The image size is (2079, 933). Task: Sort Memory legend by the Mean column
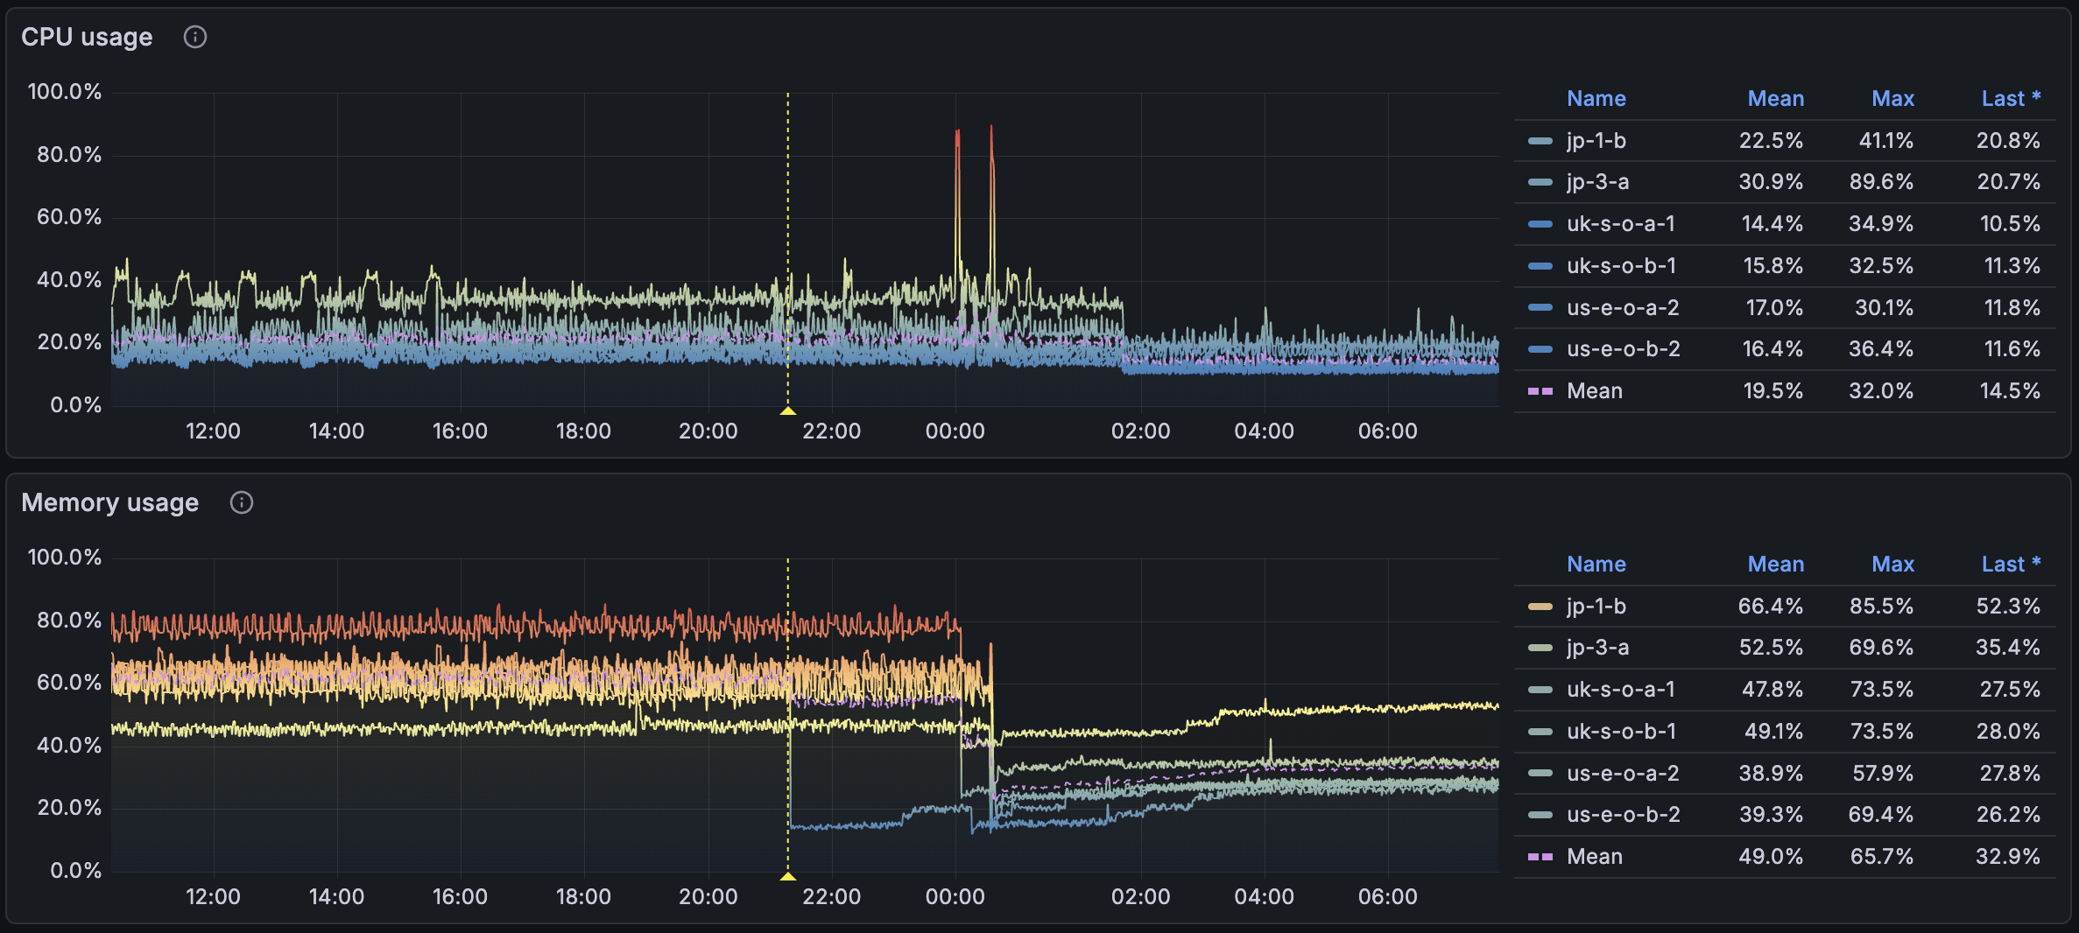(x=1777, y=564)
